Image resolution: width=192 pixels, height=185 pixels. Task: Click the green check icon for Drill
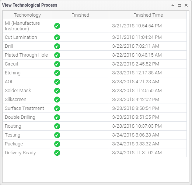pos(57,46)
